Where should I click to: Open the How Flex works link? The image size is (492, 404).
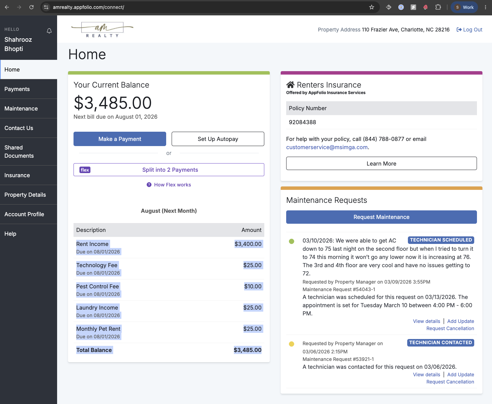click(x=173, y=185)
